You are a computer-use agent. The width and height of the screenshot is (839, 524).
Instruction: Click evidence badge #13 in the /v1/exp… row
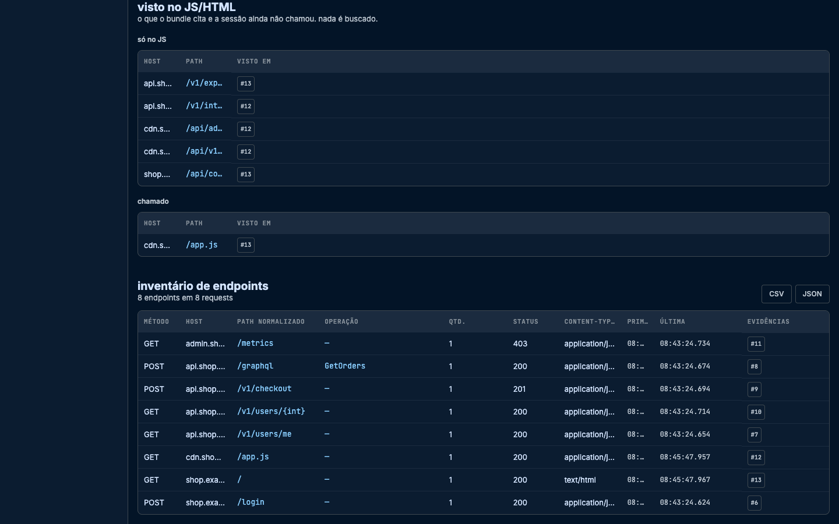pos(246,84)
